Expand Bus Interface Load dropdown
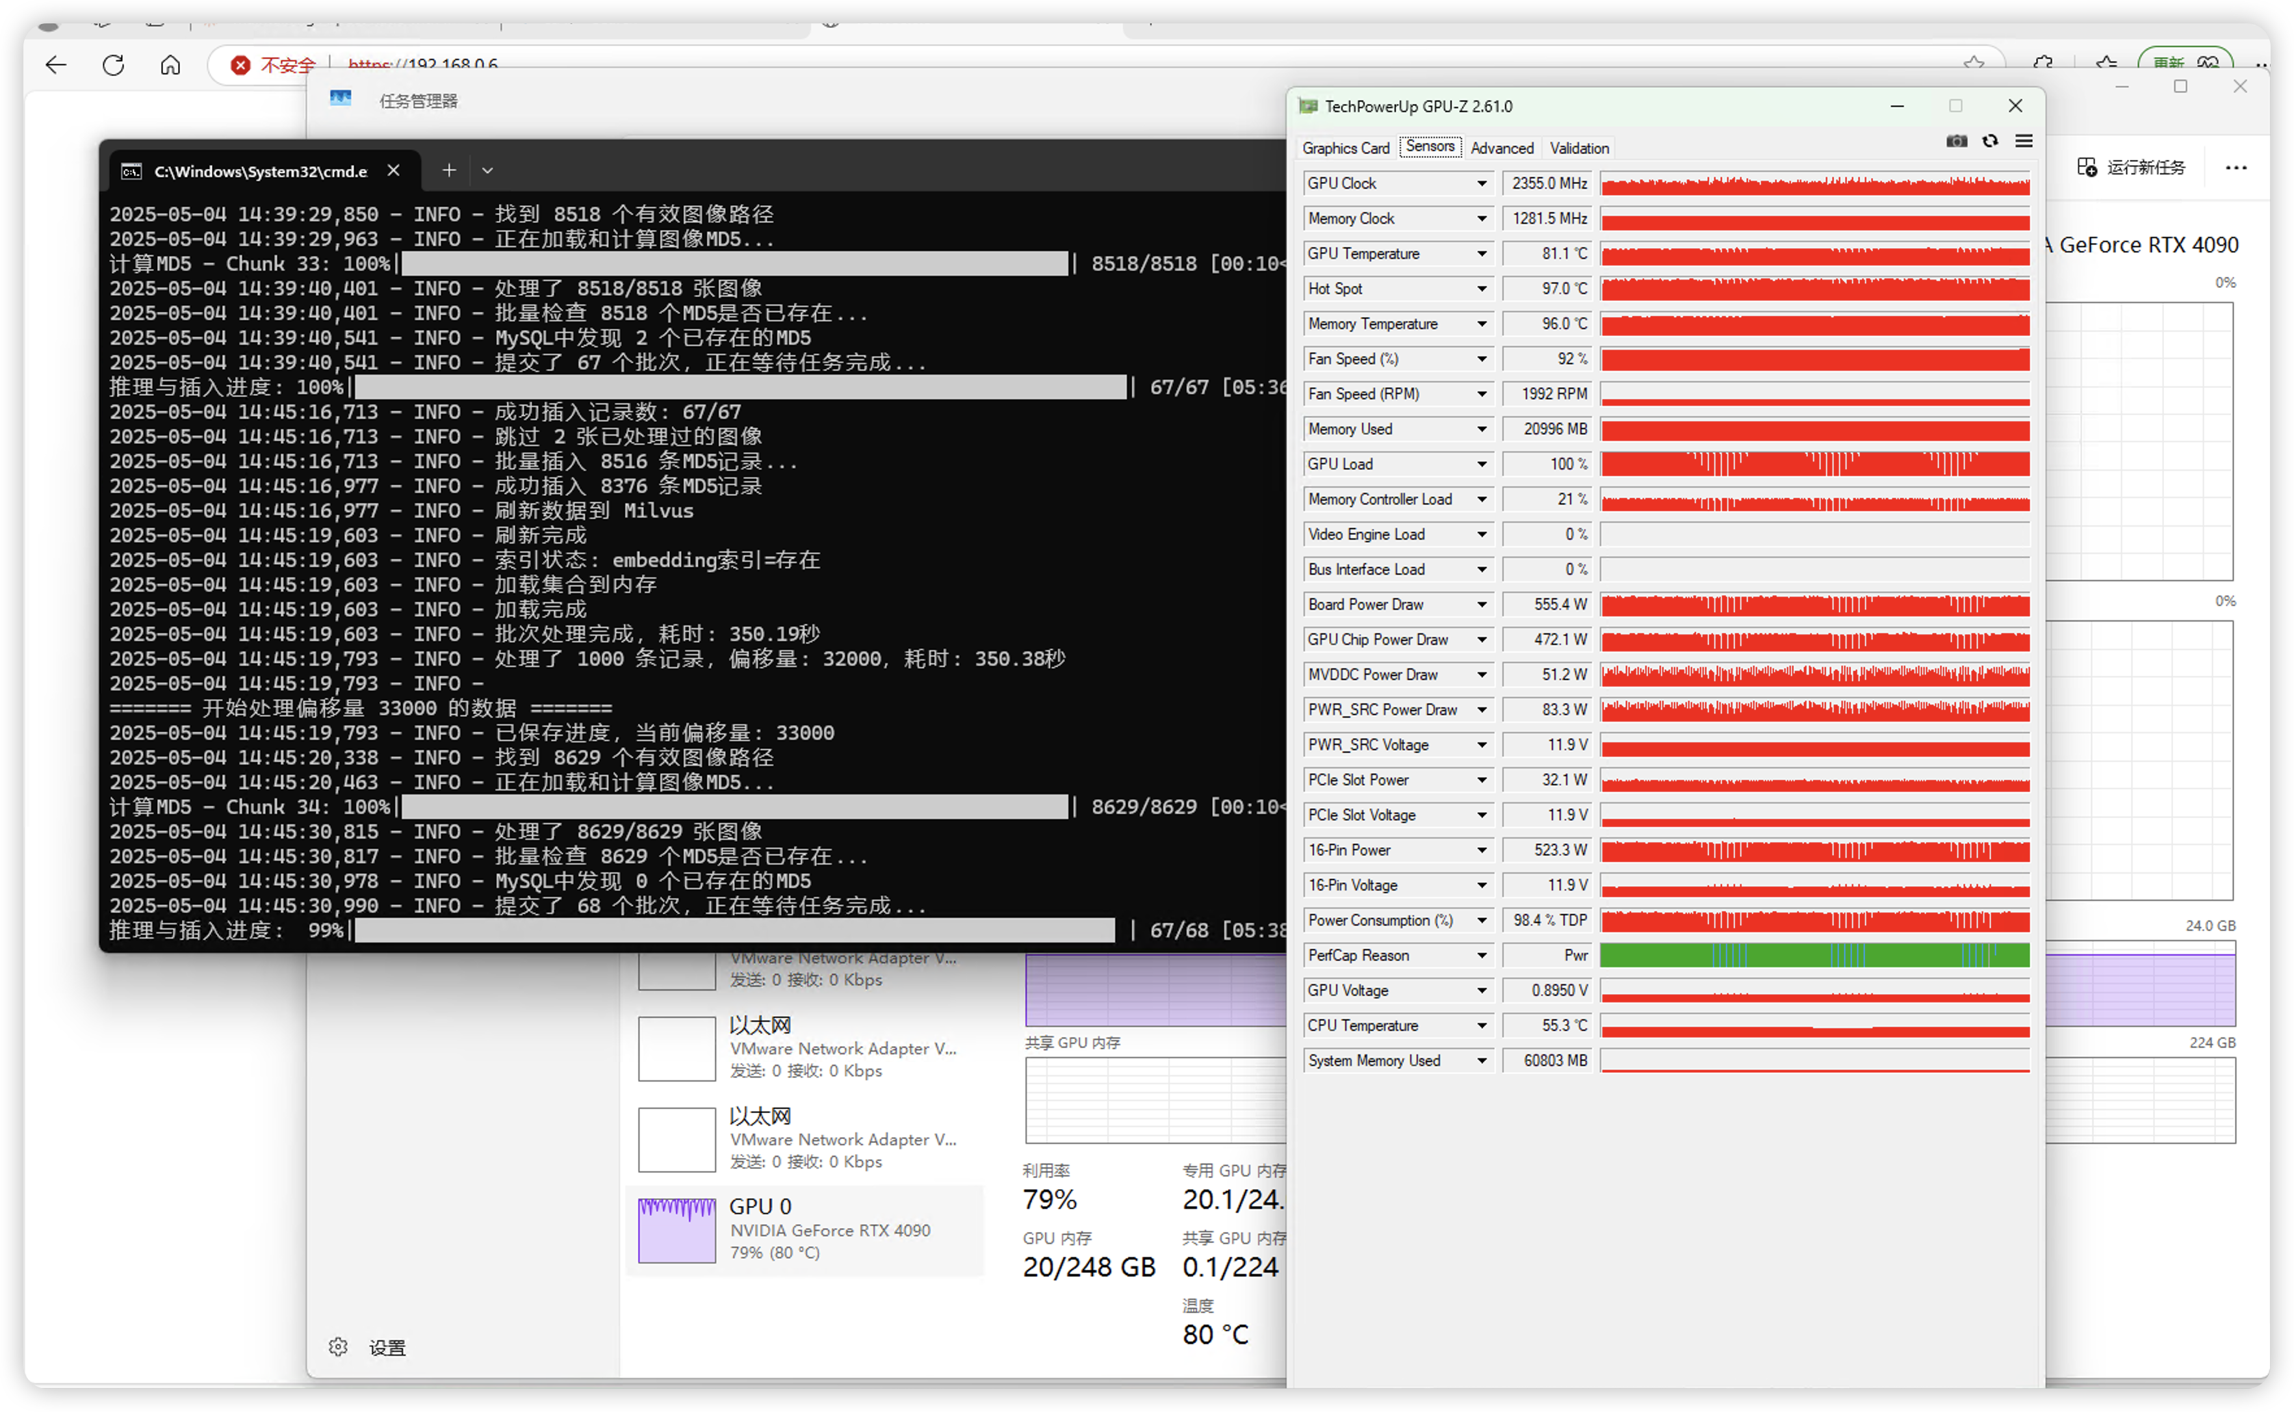 click(x=1481, y=569)
